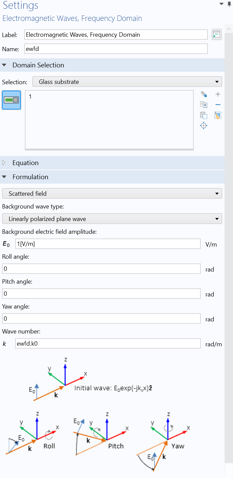Screen dimensions: 233x478
Task: Click the Zoom to Selection icon
Action: [x=203, y=126]
